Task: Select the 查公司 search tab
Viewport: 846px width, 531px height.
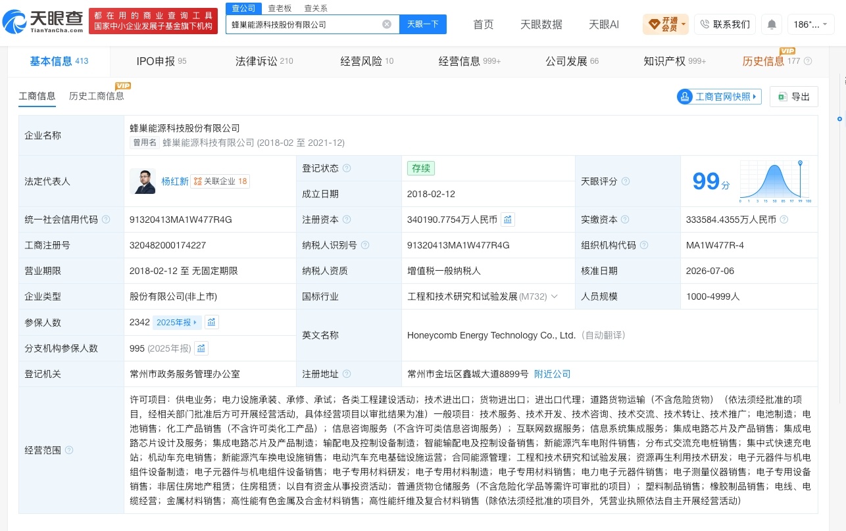Action: tap(243, 8)
